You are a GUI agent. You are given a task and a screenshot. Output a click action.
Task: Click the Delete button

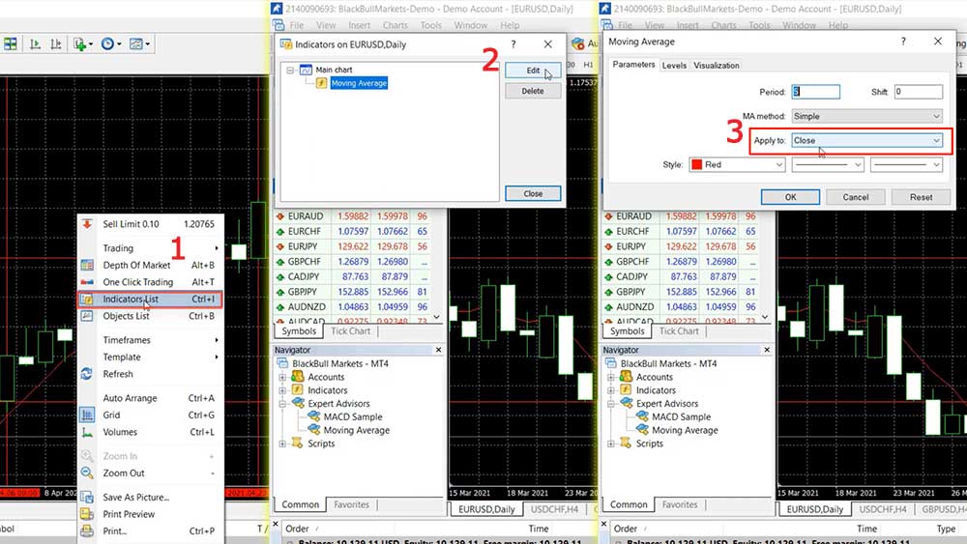click(533, 91)
